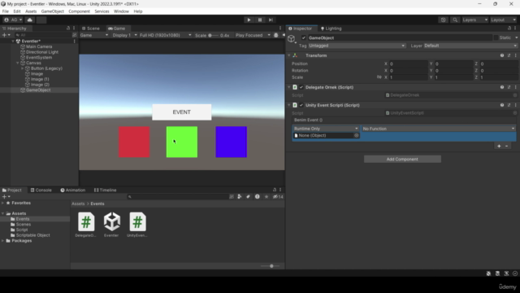This screenshot has width=520, height=293.
Task: Open the Runtime Only dropdown
Action: [326, 129]
